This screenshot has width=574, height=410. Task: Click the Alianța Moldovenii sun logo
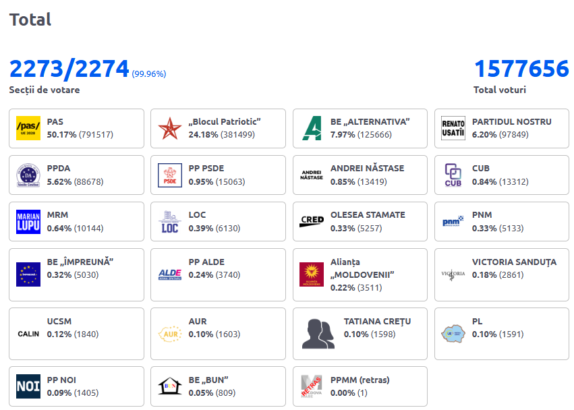pyautogui.click(x=312, y=274)
